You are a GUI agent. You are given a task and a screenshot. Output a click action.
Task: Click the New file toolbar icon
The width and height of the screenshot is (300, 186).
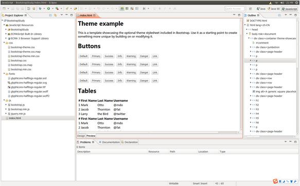tap(4, 9)
